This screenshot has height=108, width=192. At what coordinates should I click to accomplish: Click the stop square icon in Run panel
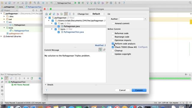[2, 87]
